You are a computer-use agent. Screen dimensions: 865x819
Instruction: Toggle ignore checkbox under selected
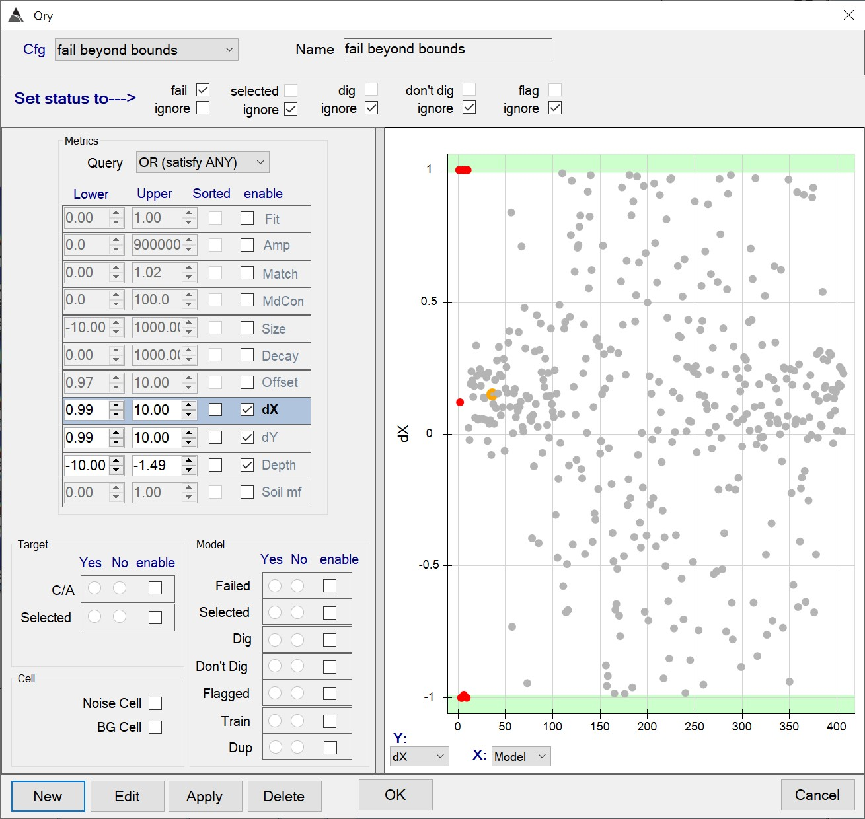click(291, 109)
